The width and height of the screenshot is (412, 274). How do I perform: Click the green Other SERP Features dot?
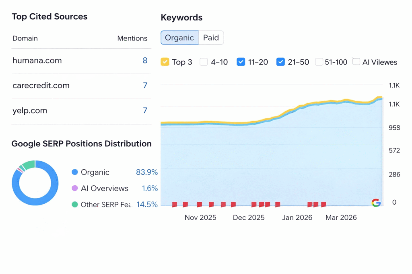[74, 204]
